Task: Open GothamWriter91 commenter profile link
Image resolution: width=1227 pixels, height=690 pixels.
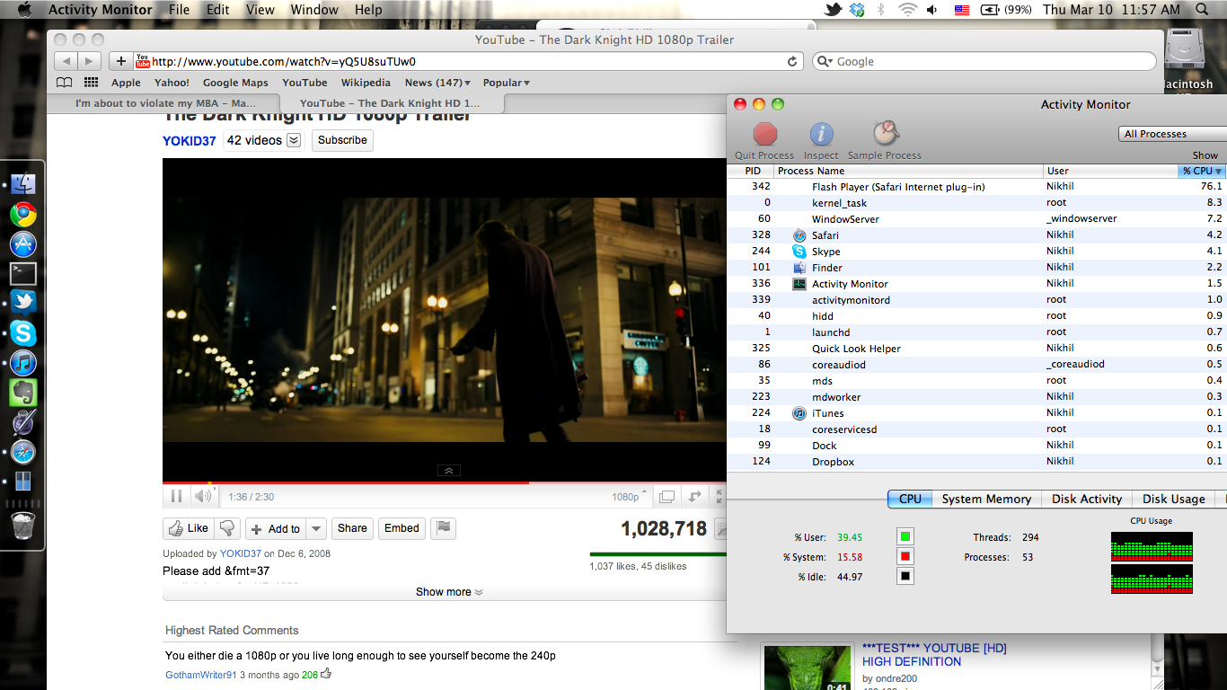Action: point(201,675)
